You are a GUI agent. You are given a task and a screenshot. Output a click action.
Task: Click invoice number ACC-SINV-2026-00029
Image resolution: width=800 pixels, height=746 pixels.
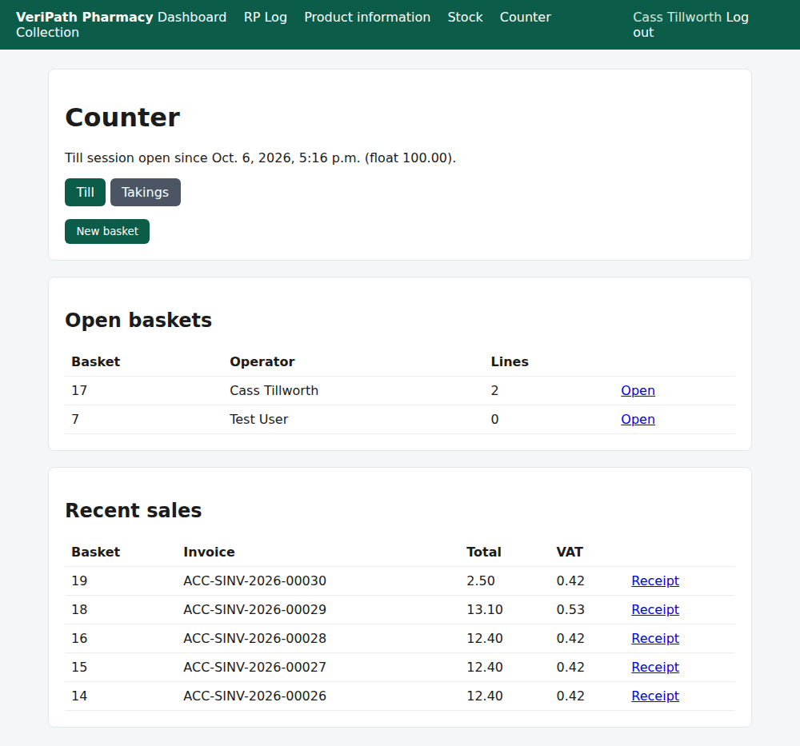coord(254,609)
